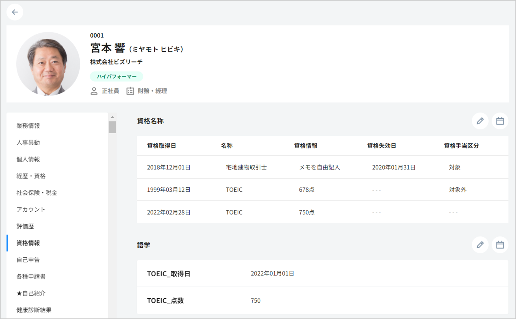This screenshot has height=319, width=516.
Task: Open calendar history for 語学 section
Action: click(x=500, y=245)
